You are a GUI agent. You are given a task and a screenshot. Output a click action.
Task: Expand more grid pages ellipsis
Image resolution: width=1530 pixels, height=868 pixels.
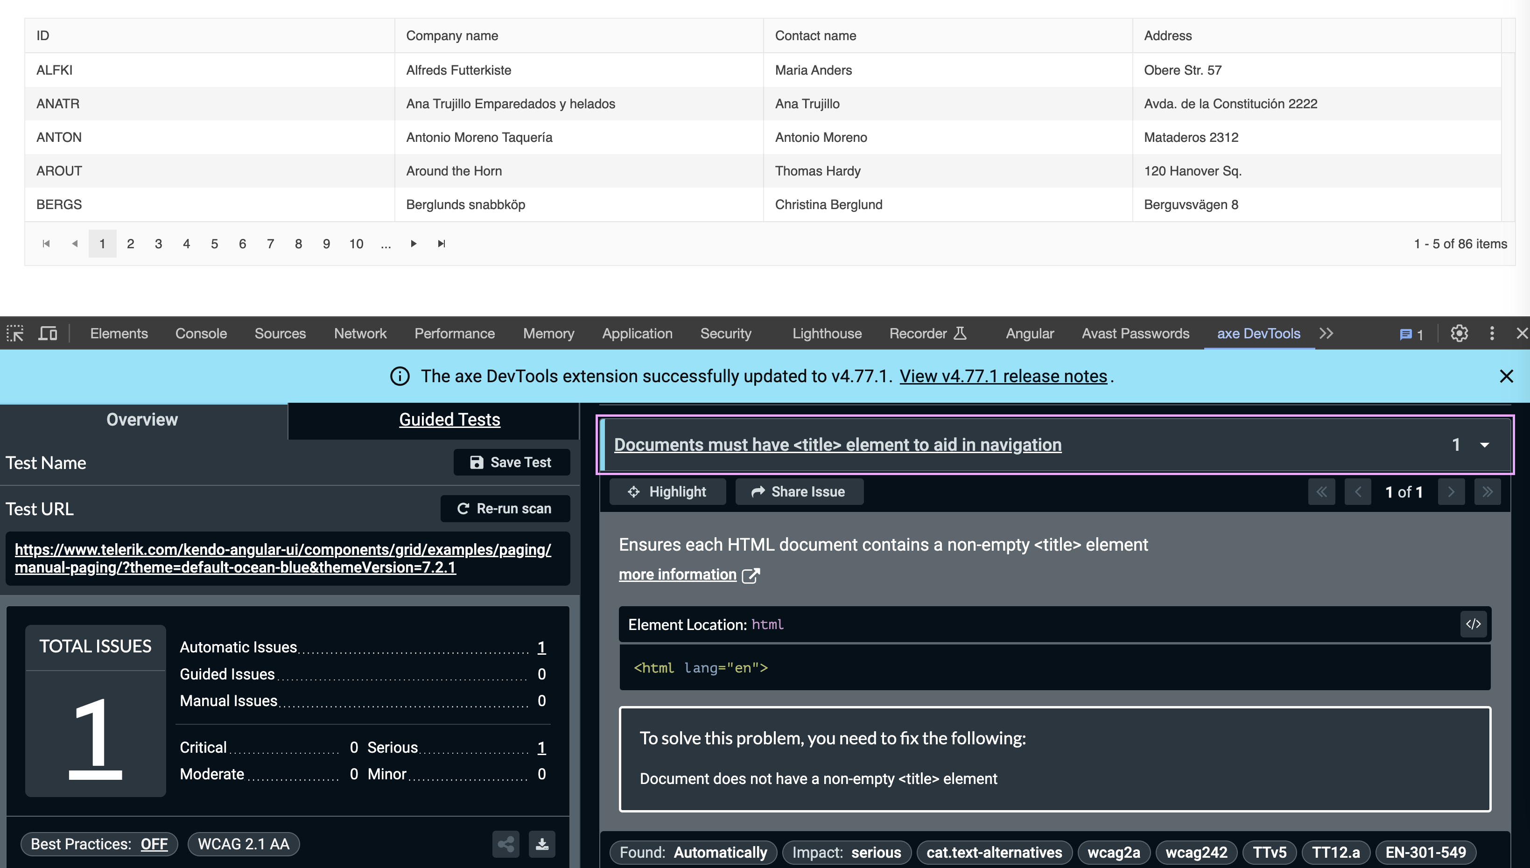[386, 244]
